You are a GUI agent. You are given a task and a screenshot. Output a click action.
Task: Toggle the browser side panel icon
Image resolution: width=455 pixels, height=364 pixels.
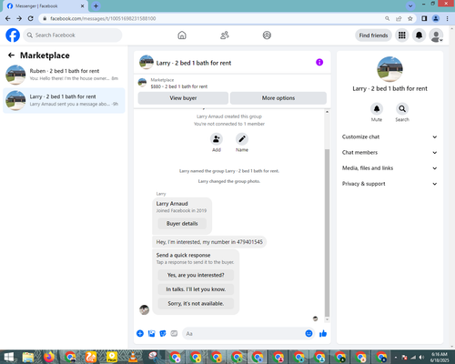click(x=424, y=18)
